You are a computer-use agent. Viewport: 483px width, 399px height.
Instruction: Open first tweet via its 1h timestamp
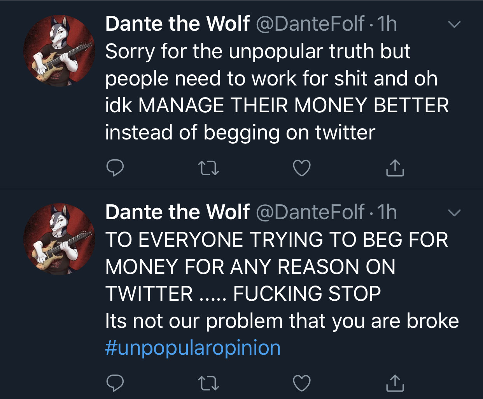tap(387, 24)
